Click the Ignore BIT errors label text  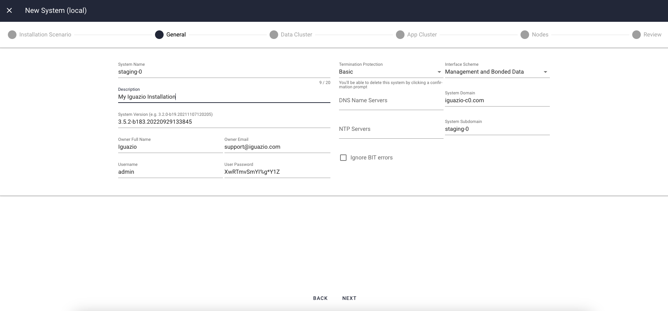pyautogui.click(x=372, y=158)
